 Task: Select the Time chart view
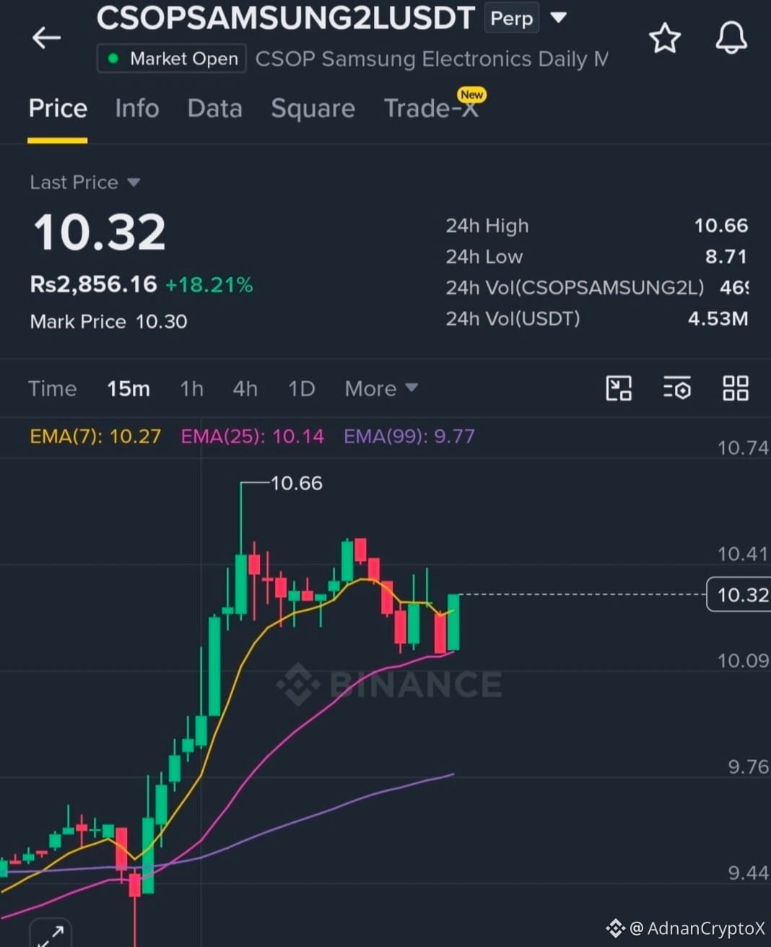(53, 388)
